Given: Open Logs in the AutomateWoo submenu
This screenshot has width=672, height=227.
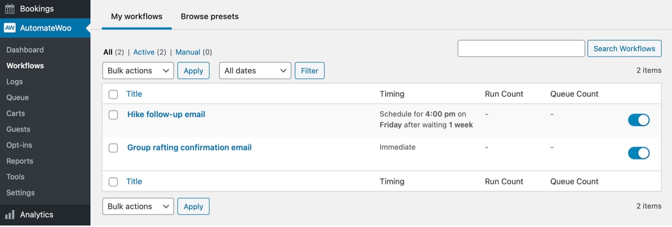Looking at the screenshot, I should coord(14,82).
